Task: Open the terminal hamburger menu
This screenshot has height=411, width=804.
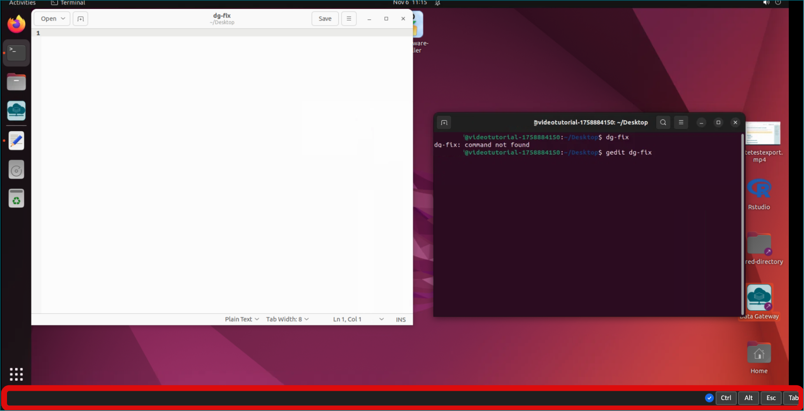Action: tap(681, 122)
